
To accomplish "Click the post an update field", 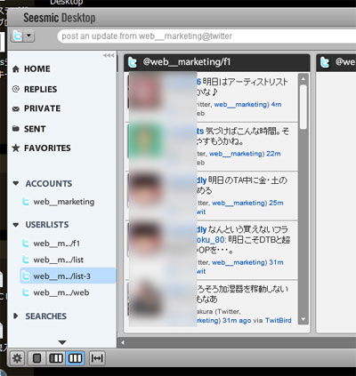I will click(x=206, y=36).
